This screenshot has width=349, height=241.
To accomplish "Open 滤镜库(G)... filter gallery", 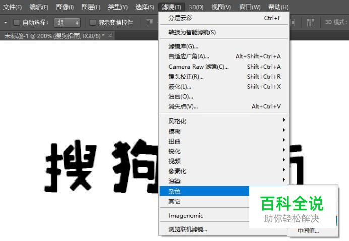I will click(224, 46).
